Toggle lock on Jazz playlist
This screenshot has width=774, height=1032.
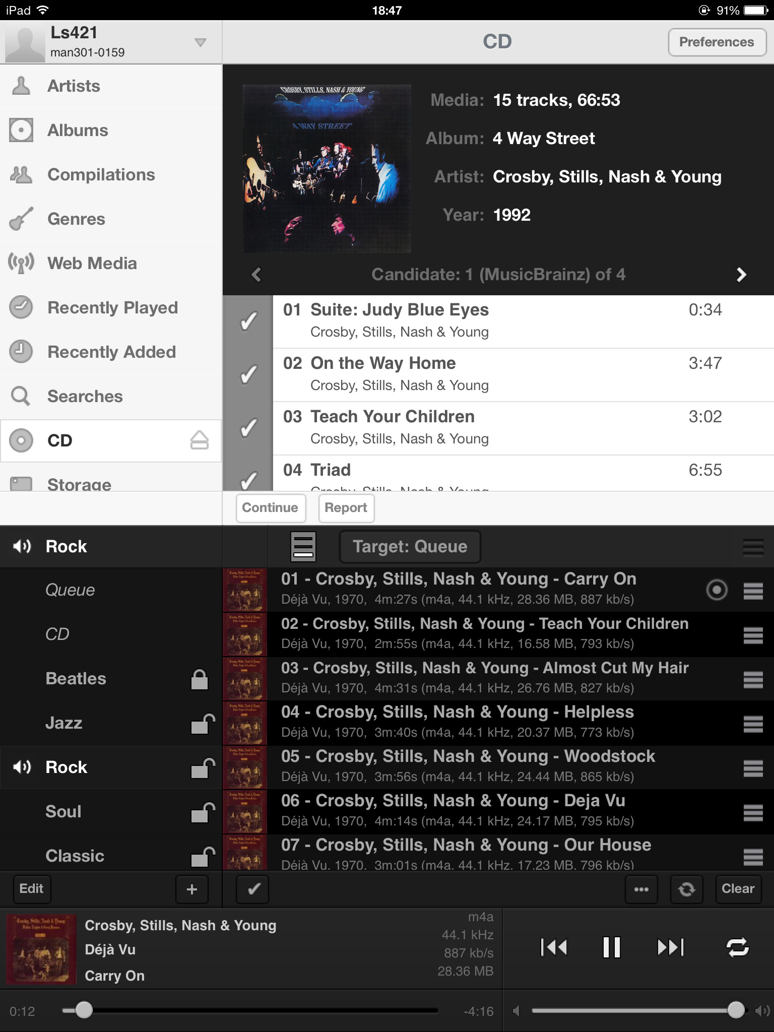[203, 724]
